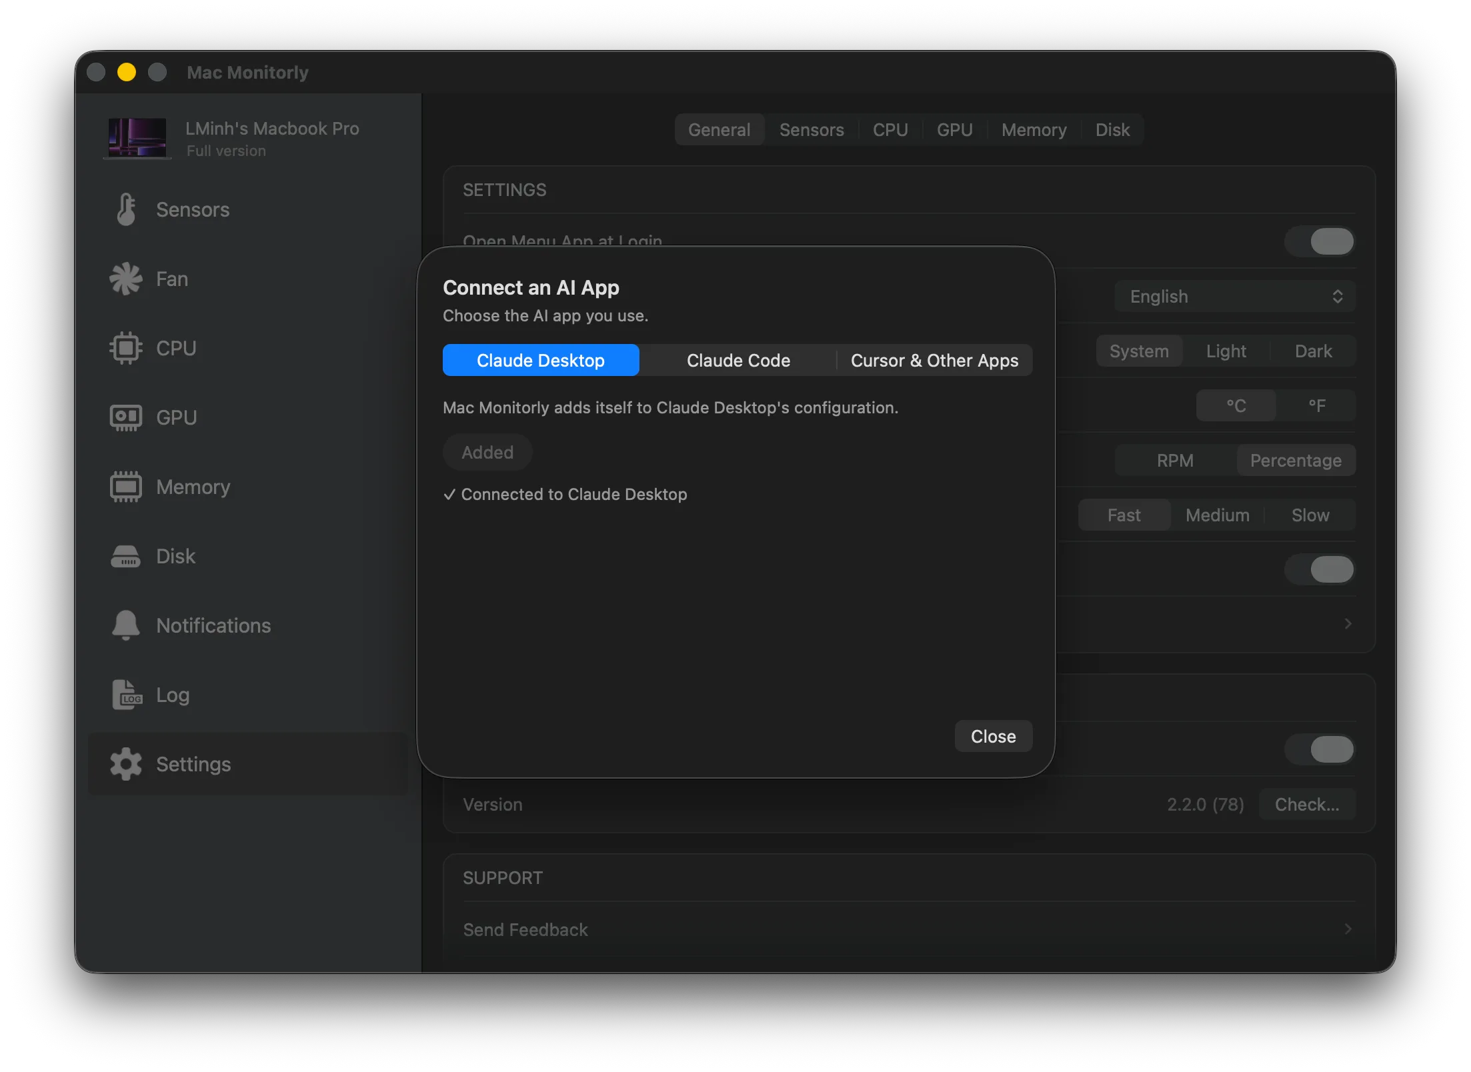The image size is (1471, 1072).
Task: Set update speed to Slow
Action: pyautogui.click(x=1310, y=515)
